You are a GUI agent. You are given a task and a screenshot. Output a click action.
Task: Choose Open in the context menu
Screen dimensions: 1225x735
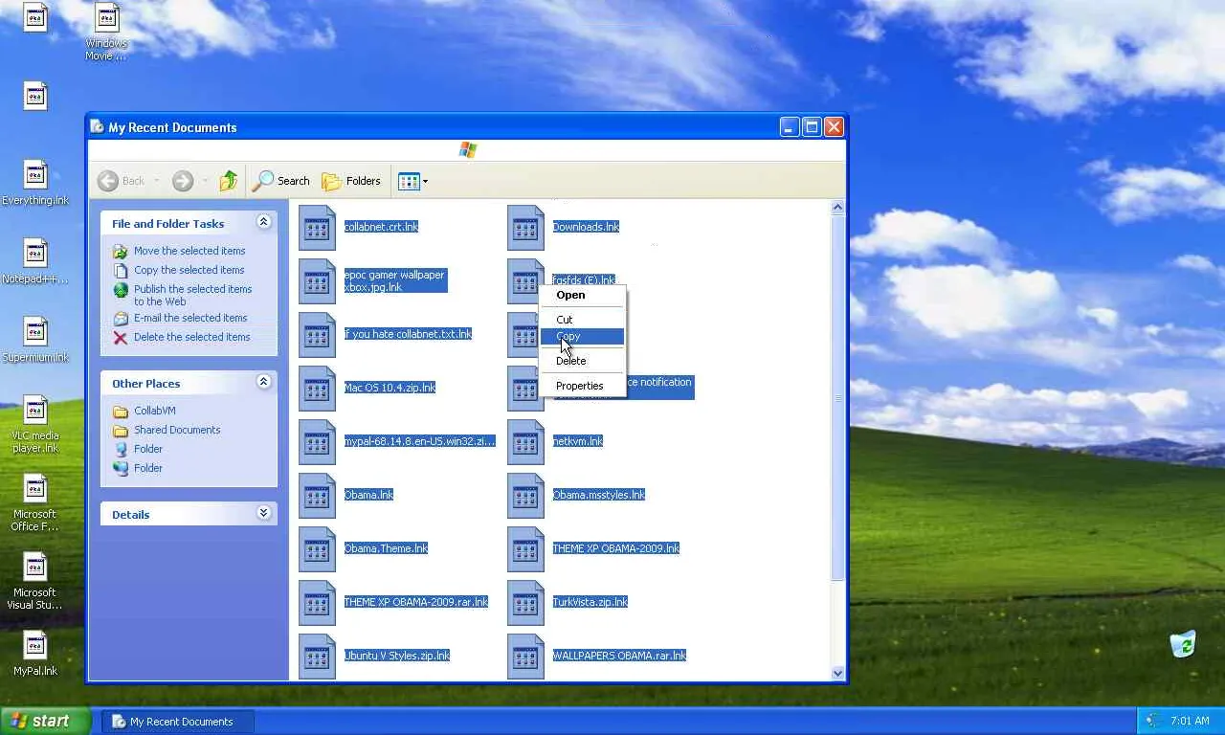pos(583,295)
